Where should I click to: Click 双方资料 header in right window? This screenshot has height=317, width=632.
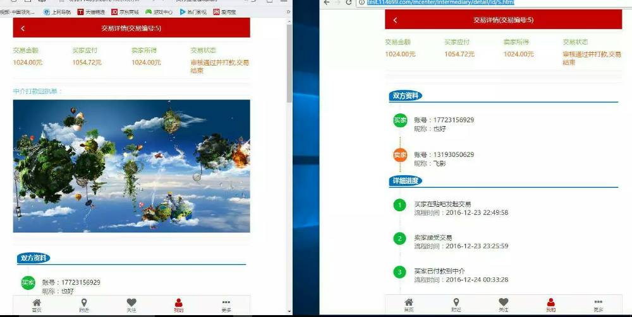pos(406,96)
